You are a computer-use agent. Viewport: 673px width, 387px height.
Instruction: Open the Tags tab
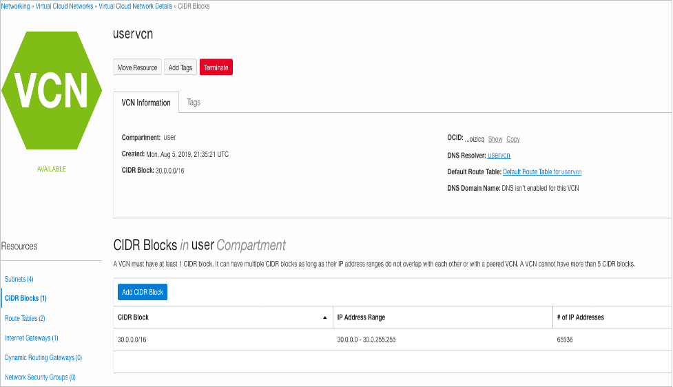(x=194, y=103)
